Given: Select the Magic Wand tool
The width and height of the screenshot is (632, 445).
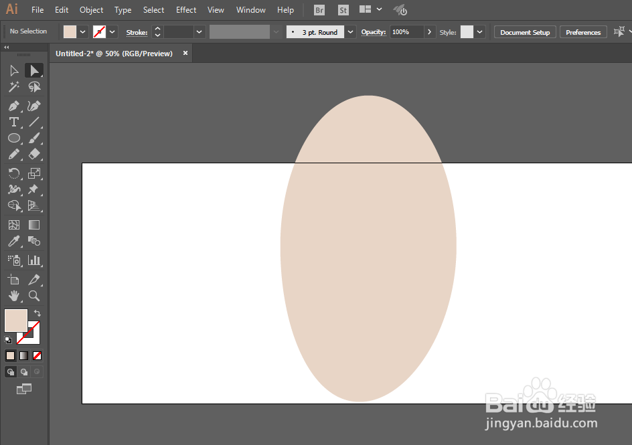Looking at the screenshot, I should click(x=13, y=87).
